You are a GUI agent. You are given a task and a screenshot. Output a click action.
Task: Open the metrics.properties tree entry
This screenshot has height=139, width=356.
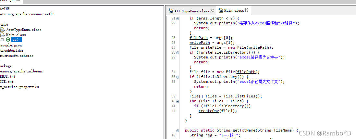click(x=19, y=87)
